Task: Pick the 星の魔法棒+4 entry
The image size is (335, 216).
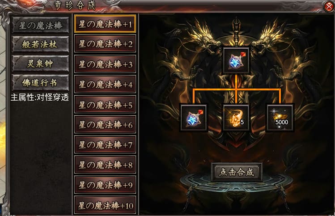Action: [105, 84]
